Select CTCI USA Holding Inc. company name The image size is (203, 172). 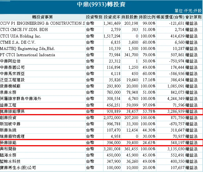coord(20,36)
